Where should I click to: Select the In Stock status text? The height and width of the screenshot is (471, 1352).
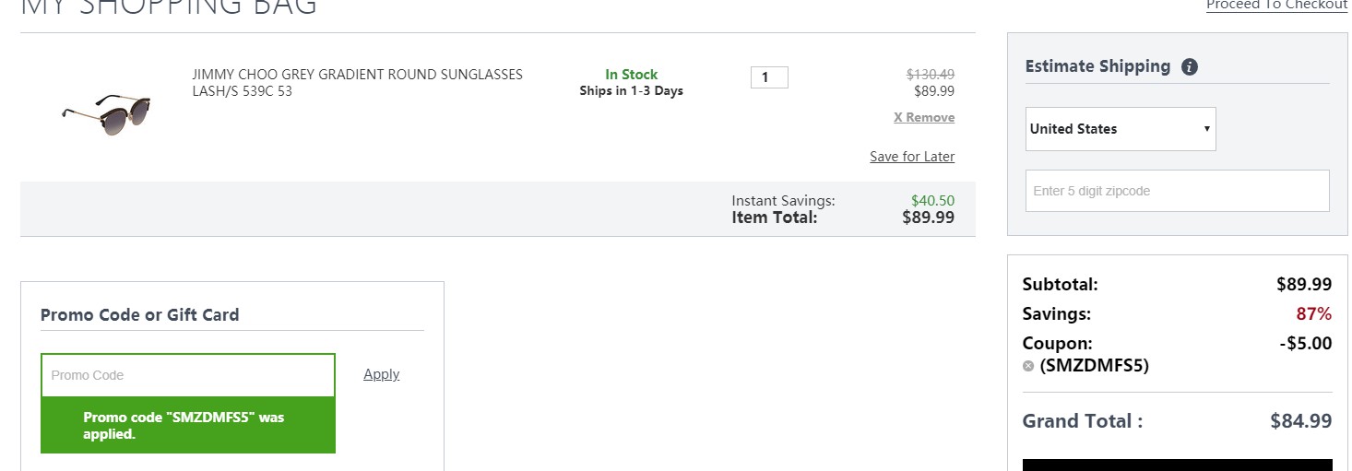click(x=632, y=75)
